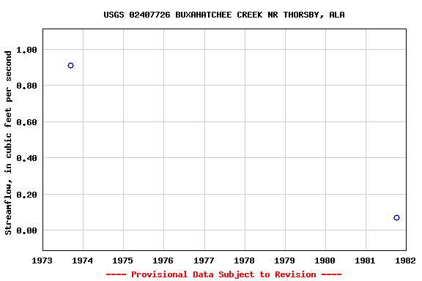The height and width of the screenshot is (281, 422).
Task: Click the x-axis year label 1982
Action: (x=406, y=261)
